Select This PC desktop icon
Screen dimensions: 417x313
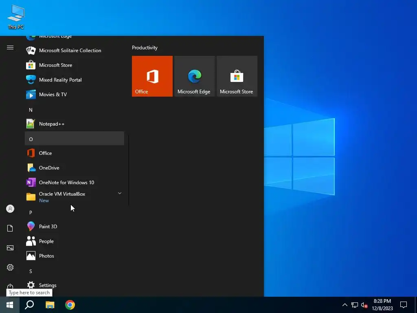tap(16, 17)
